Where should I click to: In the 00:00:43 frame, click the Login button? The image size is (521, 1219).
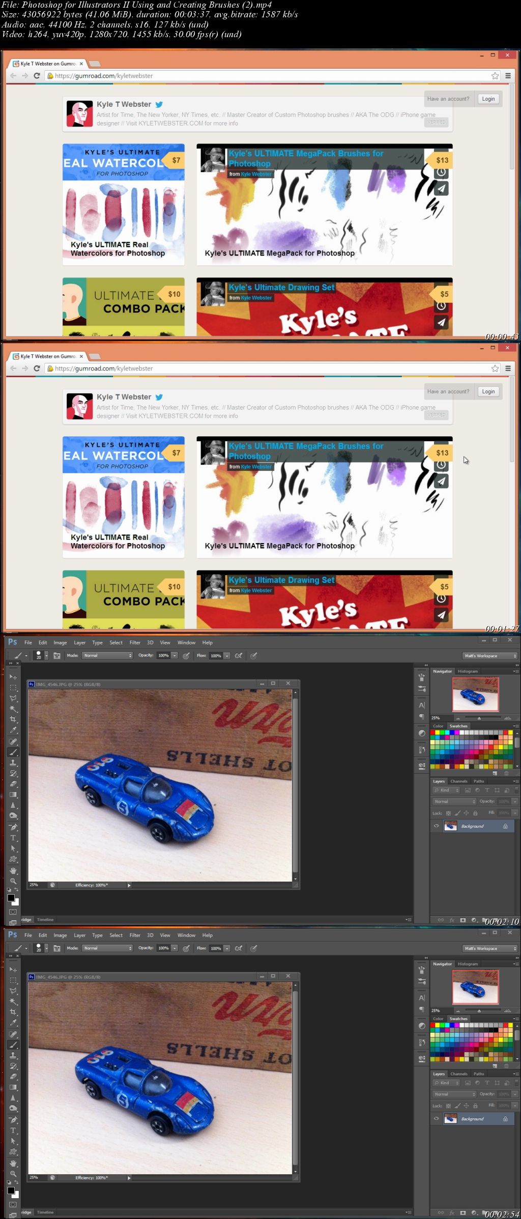(488, 99)
